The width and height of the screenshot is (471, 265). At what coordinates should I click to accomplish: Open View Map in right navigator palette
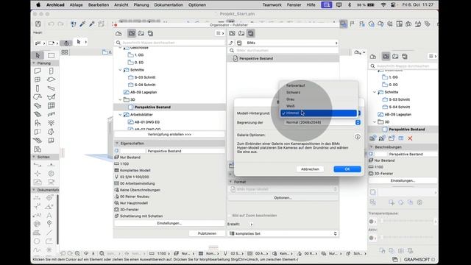pyautogui.click(x=386, y=56)
